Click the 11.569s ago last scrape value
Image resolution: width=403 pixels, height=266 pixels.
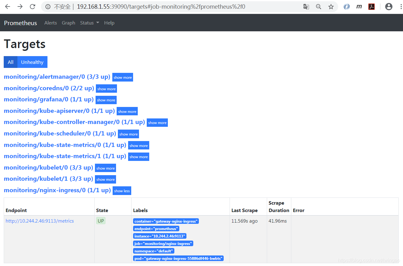coord(244,221)
